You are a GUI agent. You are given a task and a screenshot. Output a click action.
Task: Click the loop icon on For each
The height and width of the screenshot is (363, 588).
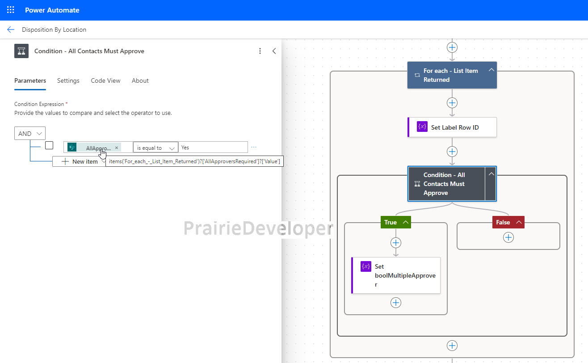[x=417, y=75]
